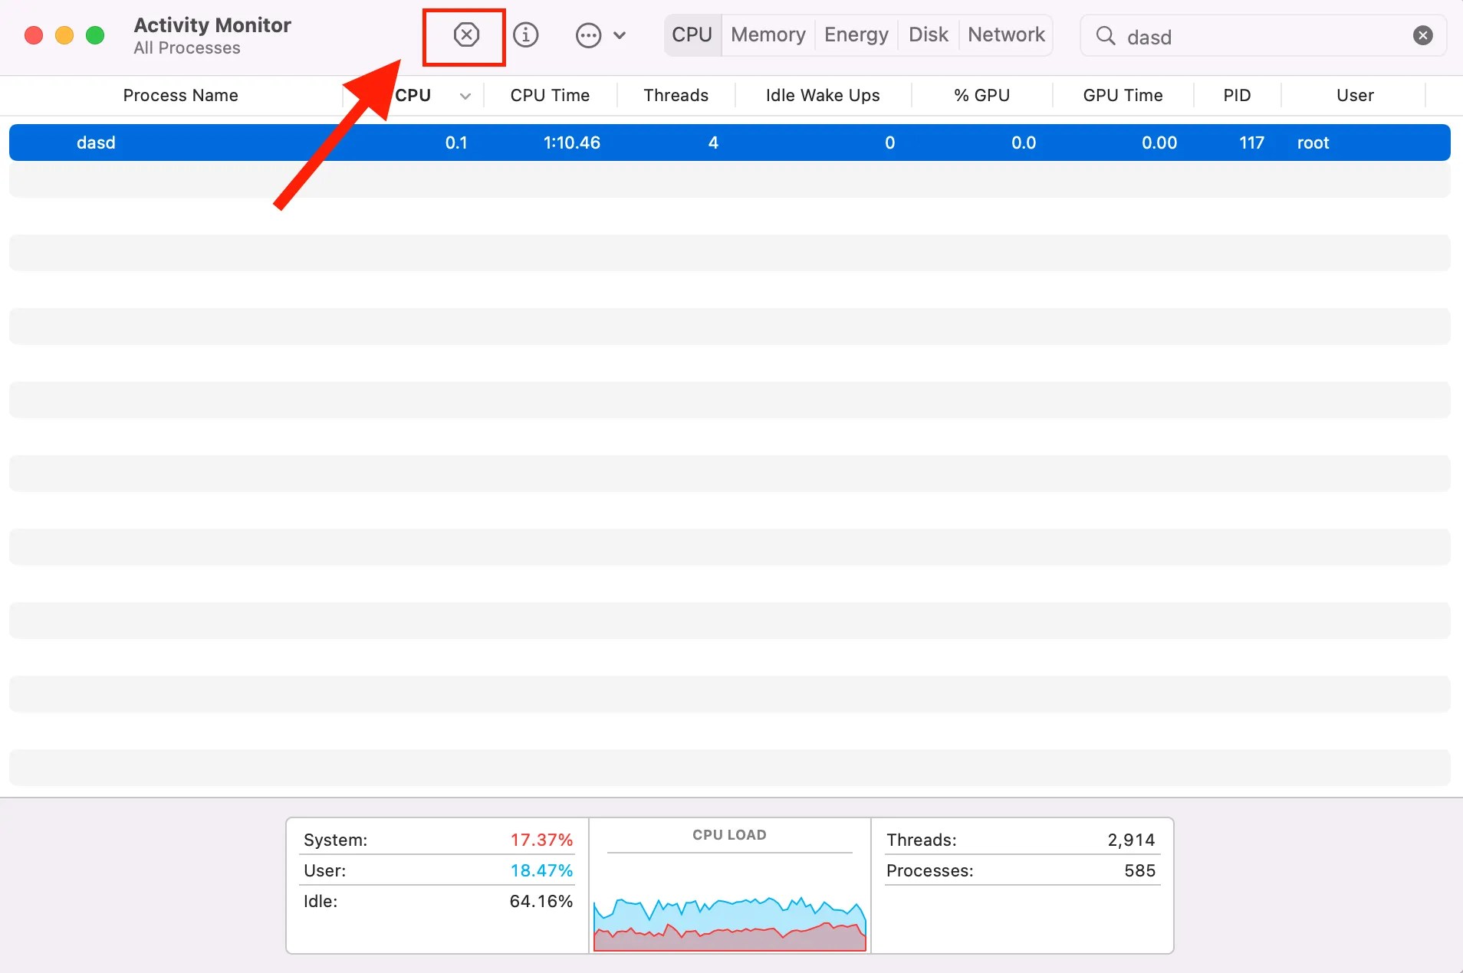Screen dimensions: 1463x973
Task: Click the System CPU percentage 17.37%
Action: pyautogui.click(x=542, y=840)
